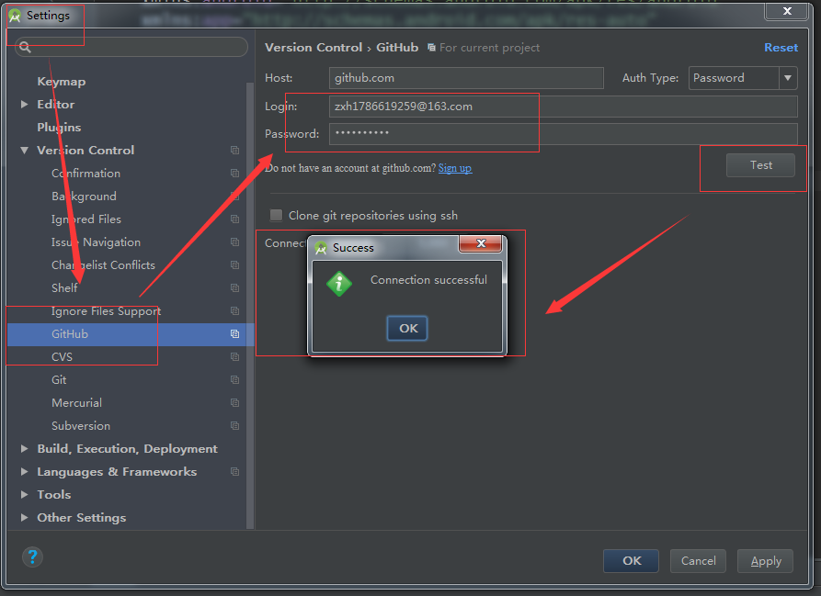Click the project-level icon beside Ignore Files Support

[x=234, y=311]
